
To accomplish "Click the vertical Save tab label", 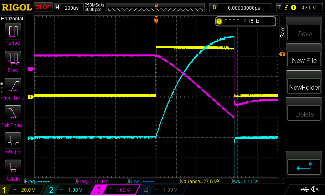I will pos(282,32).
